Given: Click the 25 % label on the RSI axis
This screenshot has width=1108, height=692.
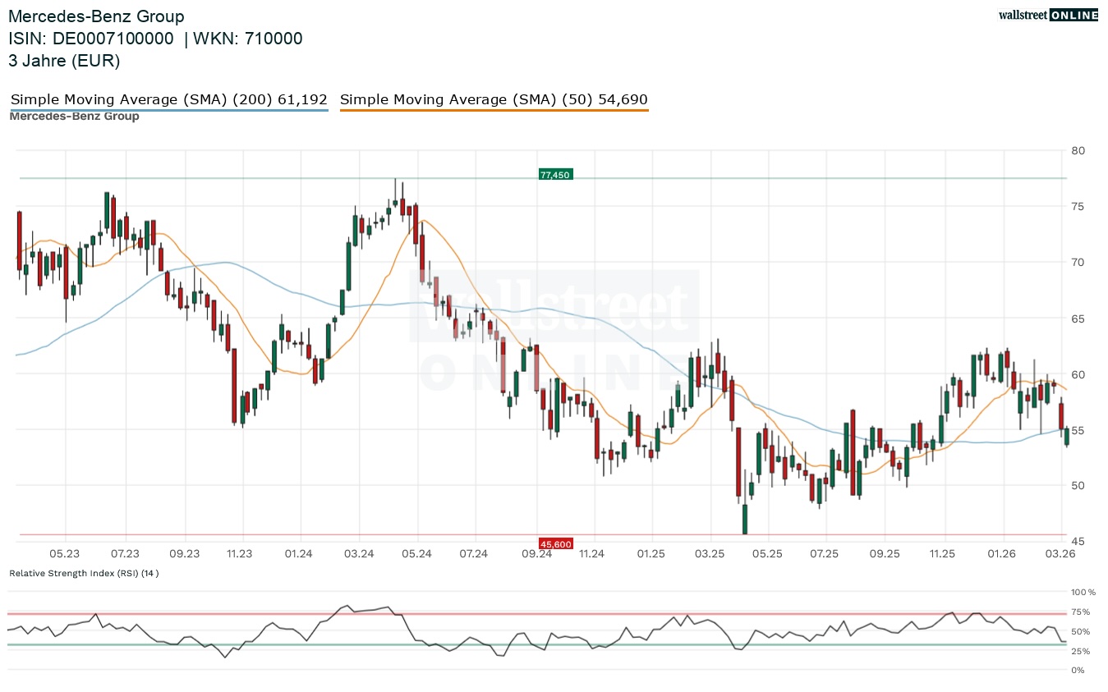Looking at the screenshot, I should click(1080, 652).
